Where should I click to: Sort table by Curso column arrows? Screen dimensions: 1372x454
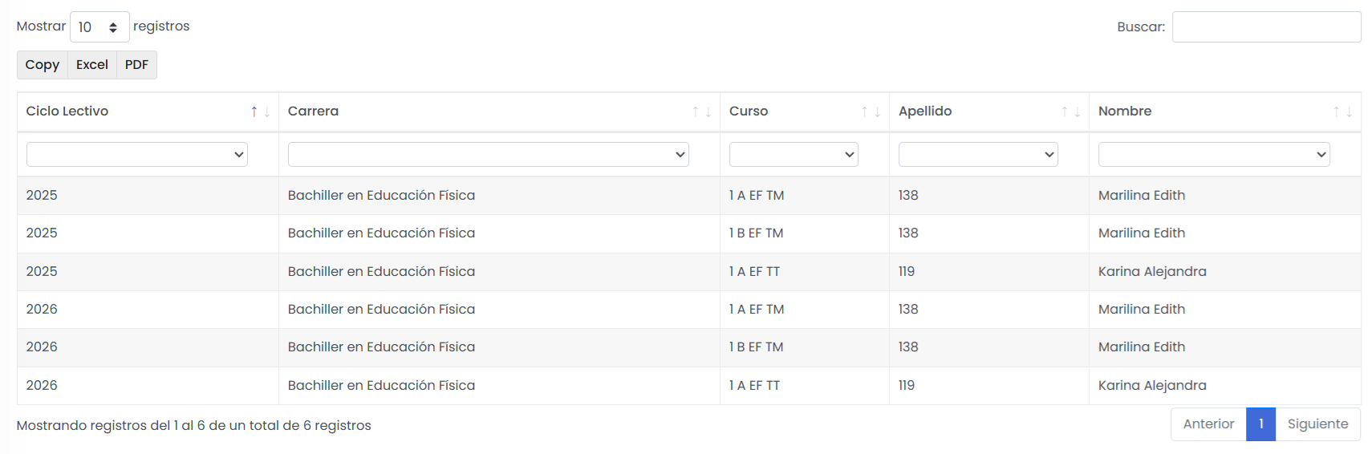(871, 111)
